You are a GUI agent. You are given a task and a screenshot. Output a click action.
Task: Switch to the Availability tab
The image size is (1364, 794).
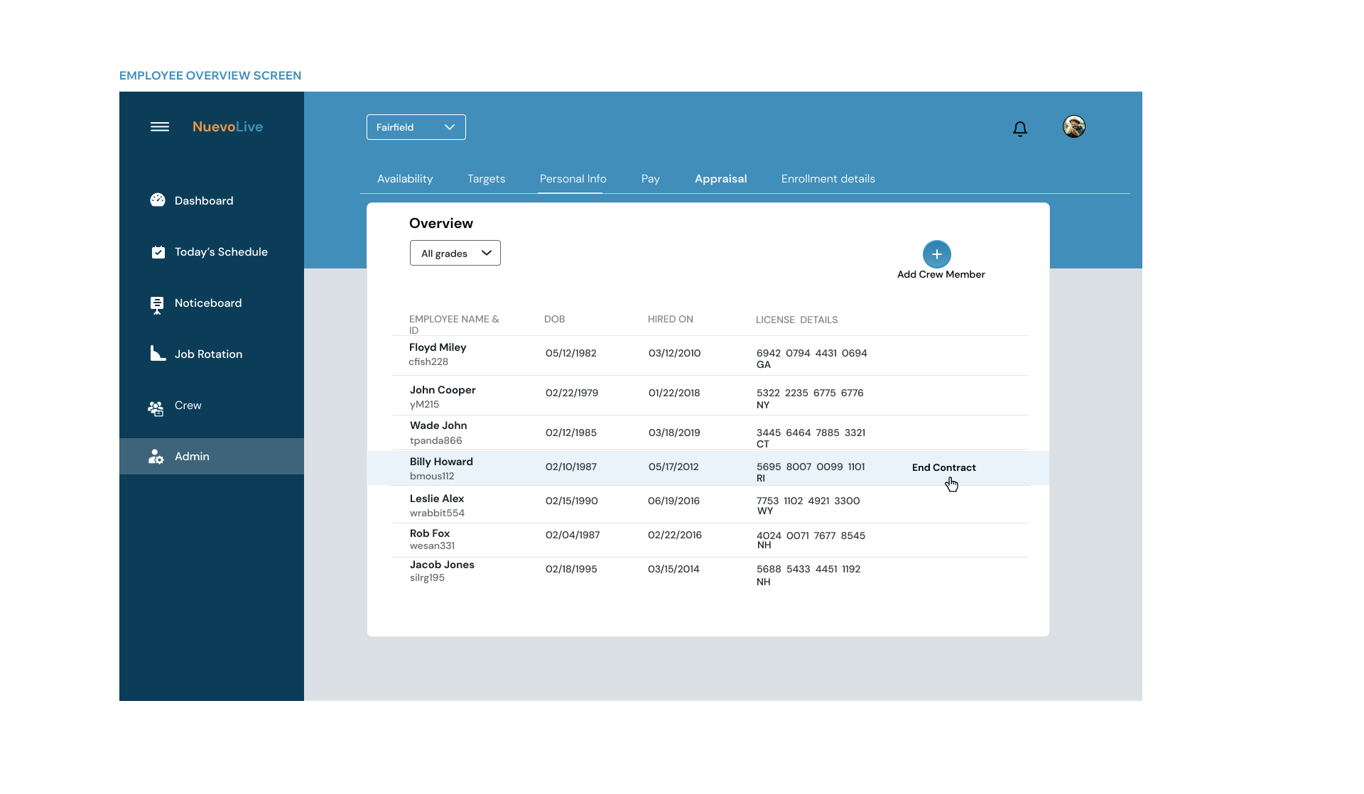405,179
